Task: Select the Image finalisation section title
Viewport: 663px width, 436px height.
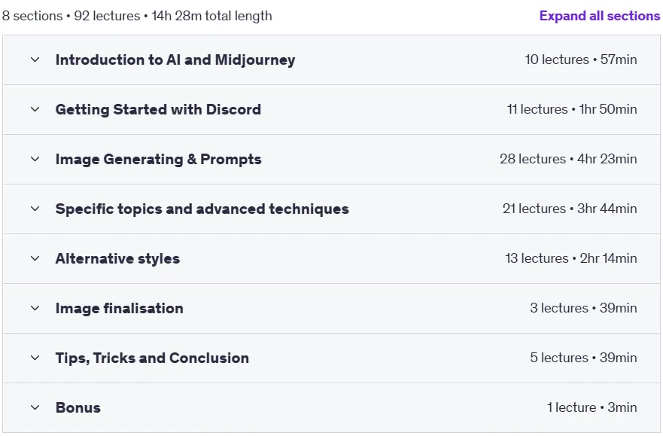Action: click(x=119, y=308)
